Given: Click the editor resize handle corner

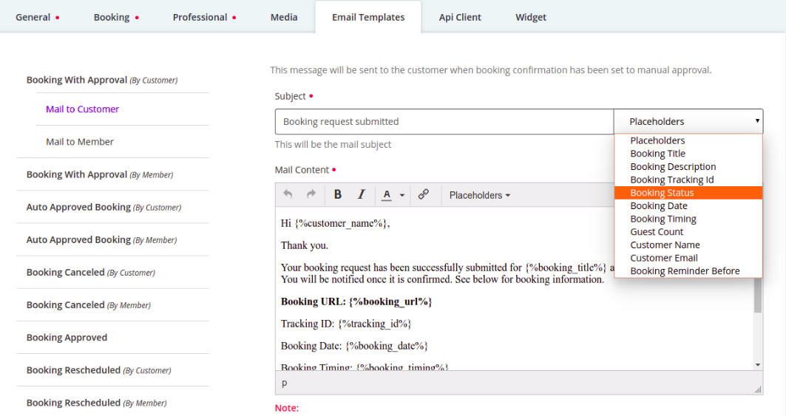Looking at the screenshot, I should [758, 389].
